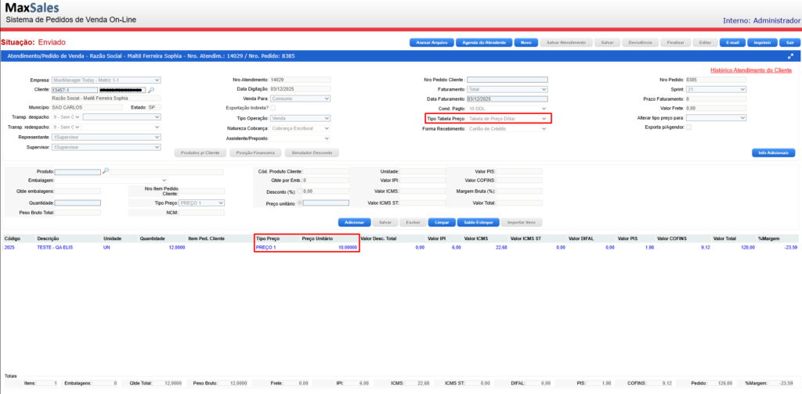Click the Quantidade input field
This screenshot has width=802, height=394.
tap(78, 203)
